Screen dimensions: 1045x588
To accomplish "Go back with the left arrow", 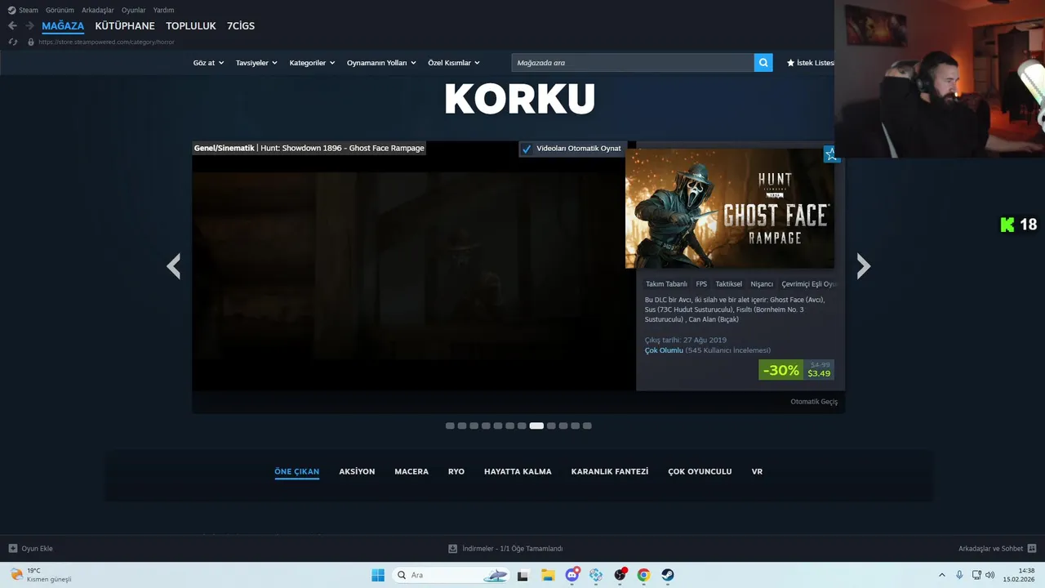I will (x=12, y=26).
